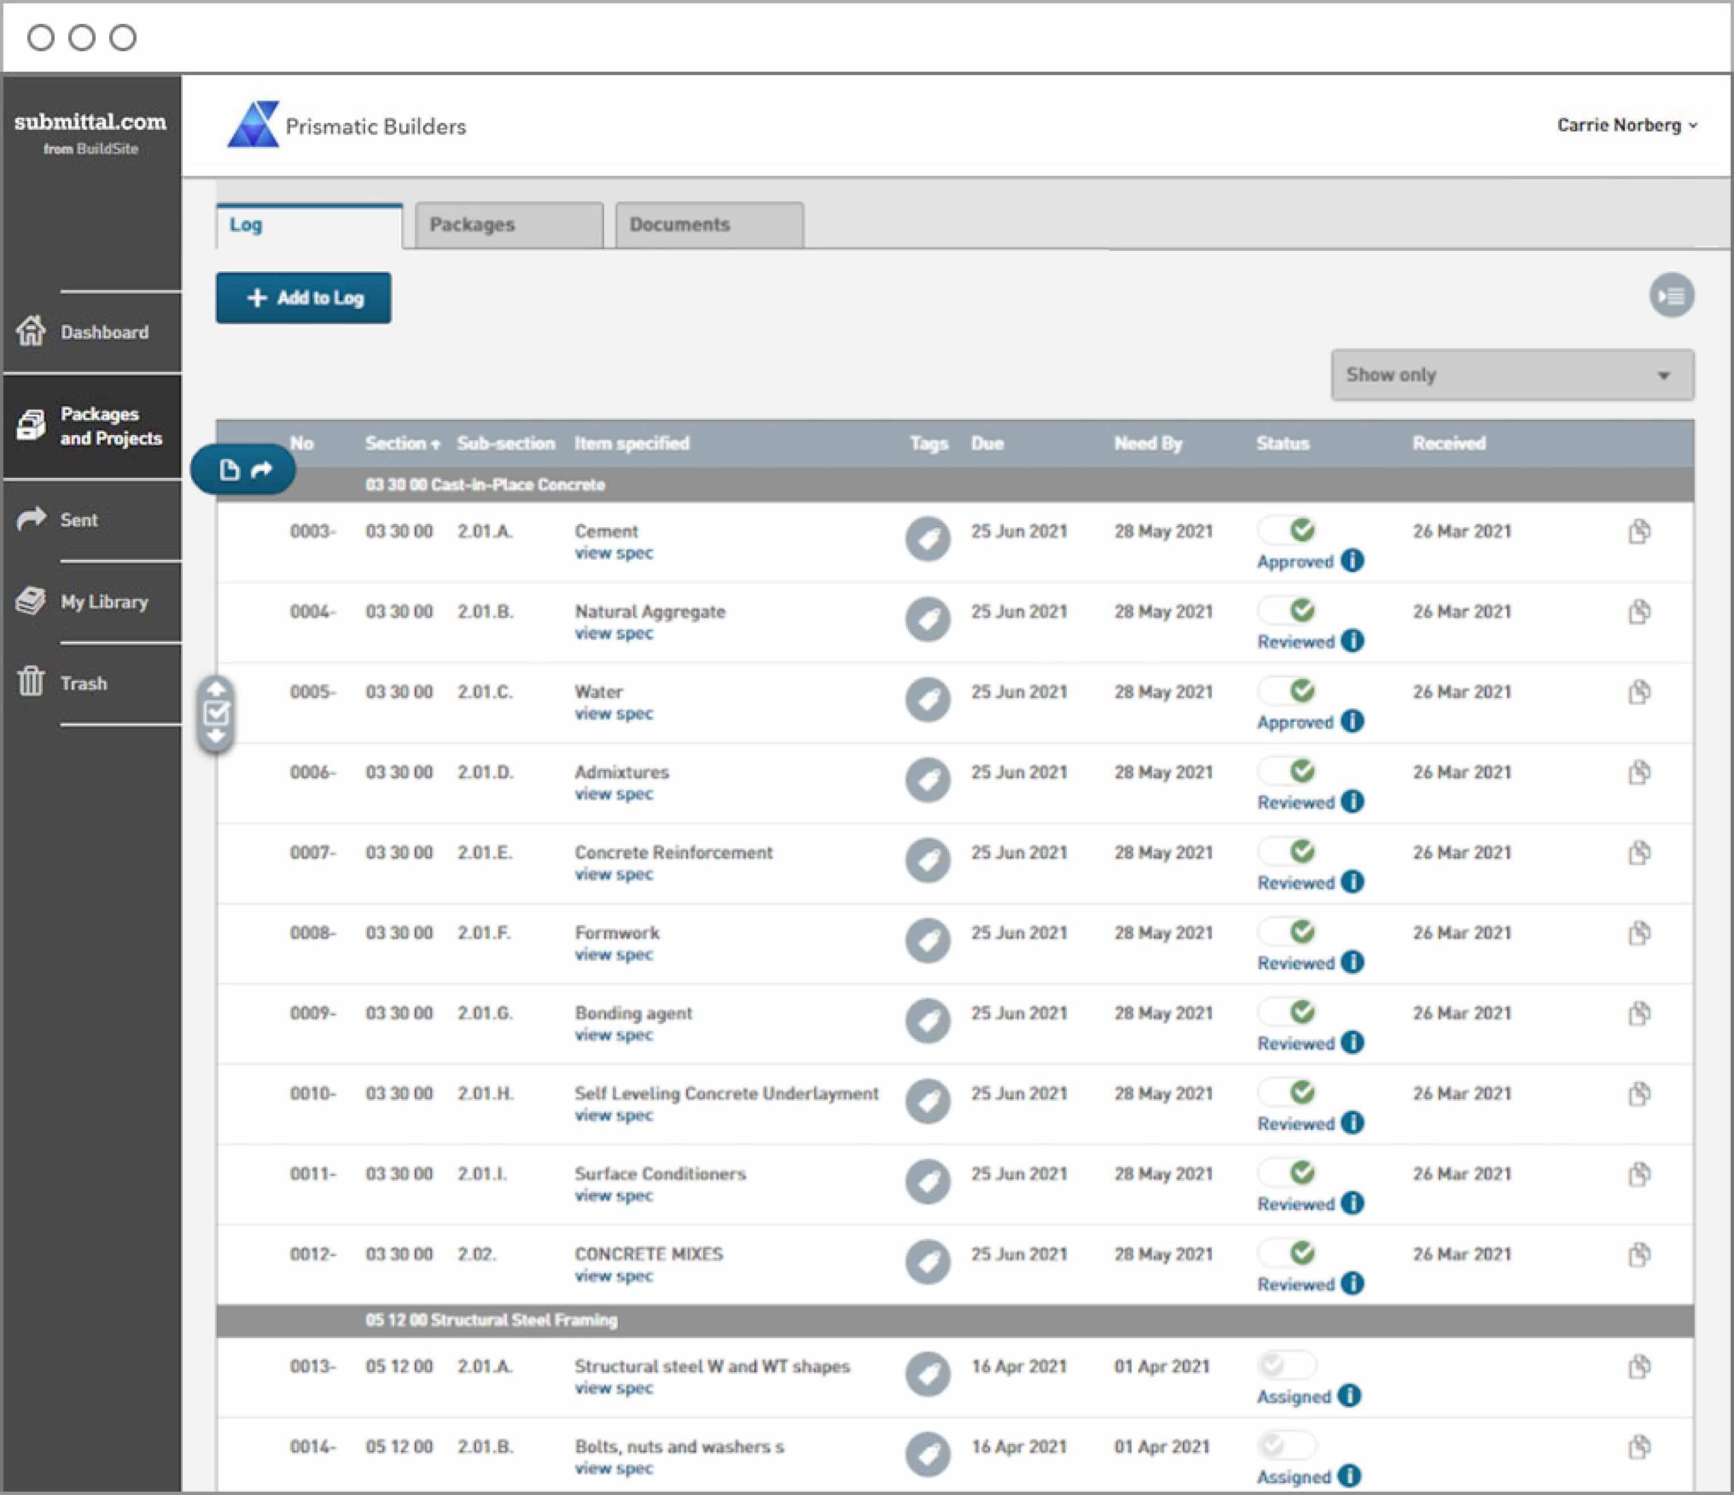Open the Show only filter dropdown

(x=1512, y=375)
